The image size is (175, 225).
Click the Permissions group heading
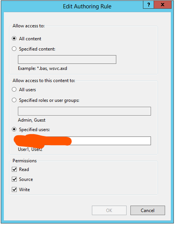coord(25,161)
